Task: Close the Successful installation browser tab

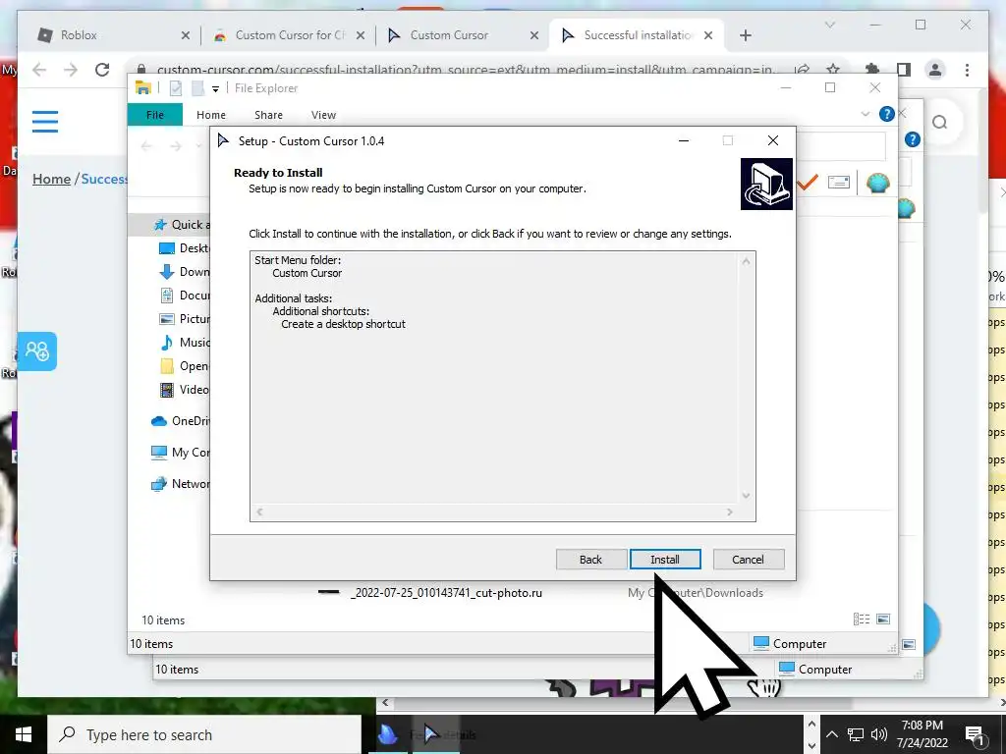Action: point(708,35)
